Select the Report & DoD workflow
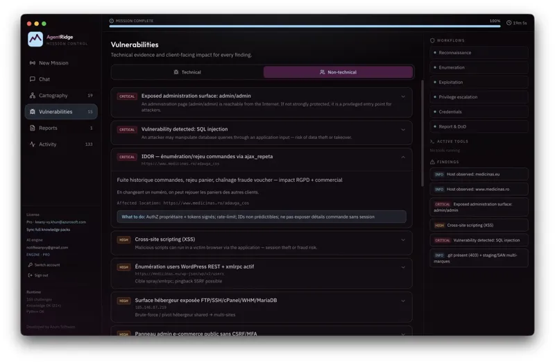This screenshot has width=555, height=363. tap(479, 126)
